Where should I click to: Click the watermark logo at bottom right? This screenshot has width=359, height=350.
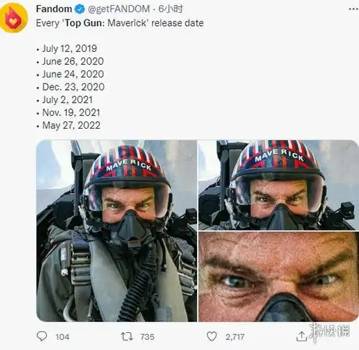pyautogui.click(x=330, y=332)
